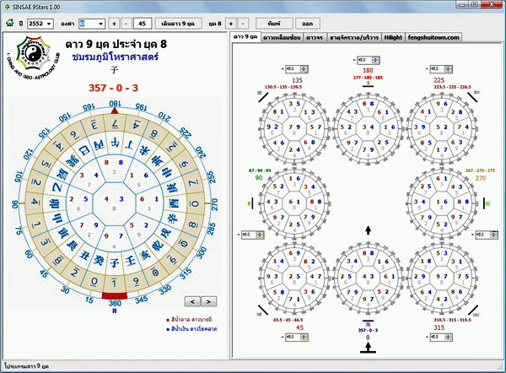Click the red triangle marker at 180 degrees
Image resolution: width=506 pixels, height=373 pixels.
[114, 111]
